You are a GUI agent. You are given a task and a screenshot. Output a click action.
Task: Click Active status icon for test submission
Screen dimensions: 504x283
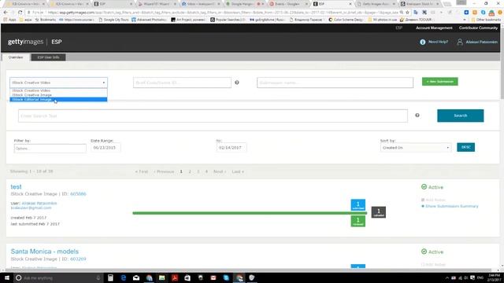[424, 187]
